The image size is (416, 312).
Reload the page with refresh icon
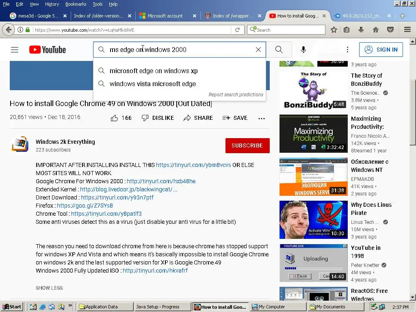pos(237,30)
